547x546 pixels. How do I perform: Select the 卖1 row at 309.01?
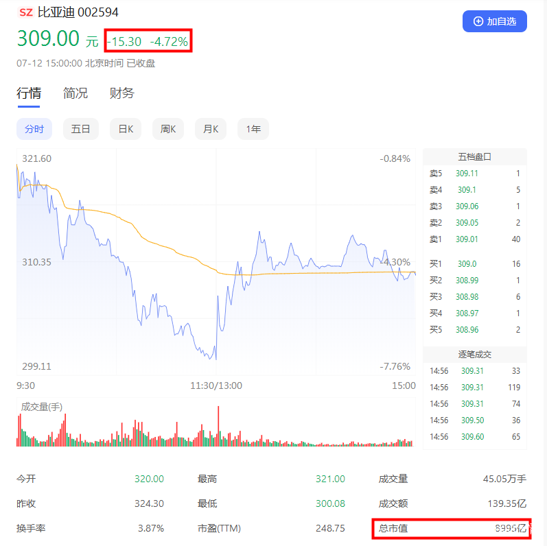coord(474,239)
